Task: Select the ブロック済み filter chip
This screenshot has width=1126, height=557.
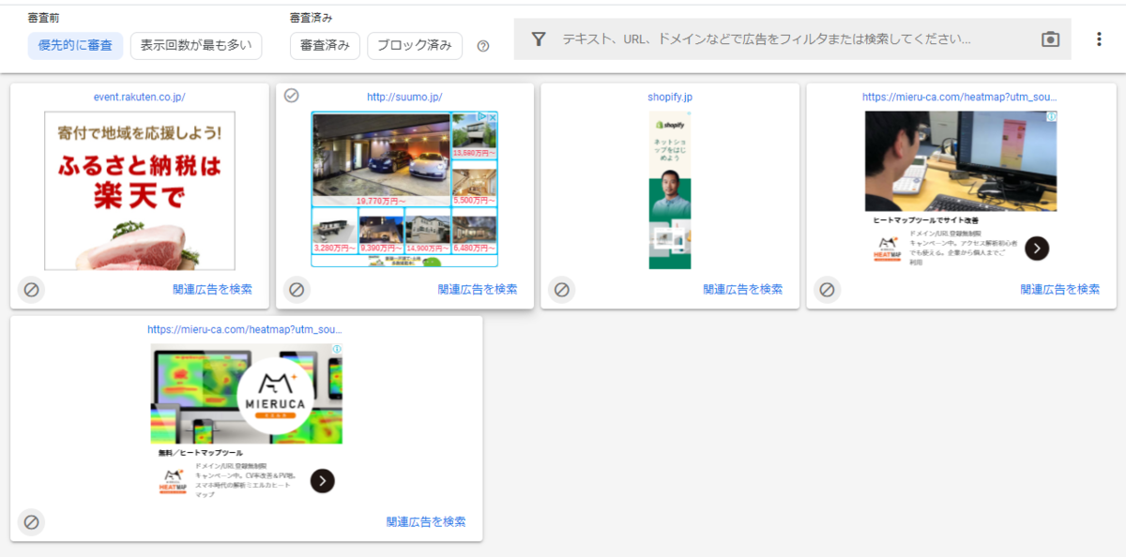Action: click(415, 46)
